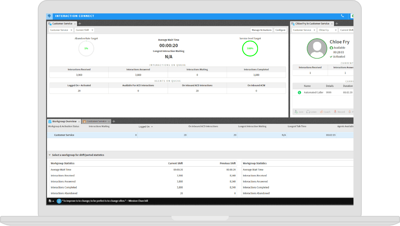Click the On Inbound ACW value 0
Image resolution: width=400 pixels, height=226 pixels.
(256, 91)
